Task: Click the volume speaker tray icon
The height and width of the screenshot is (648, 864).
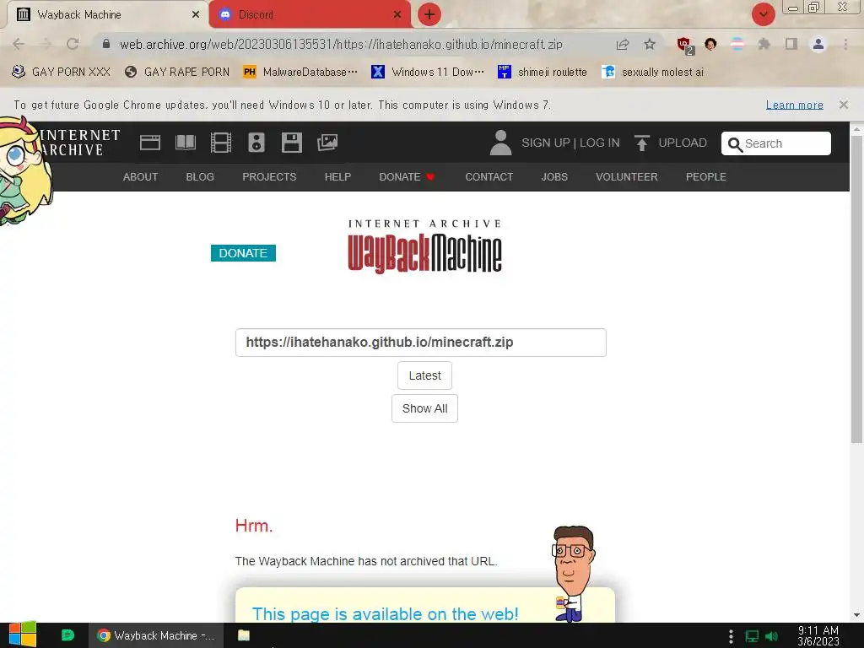Action: 771,636
